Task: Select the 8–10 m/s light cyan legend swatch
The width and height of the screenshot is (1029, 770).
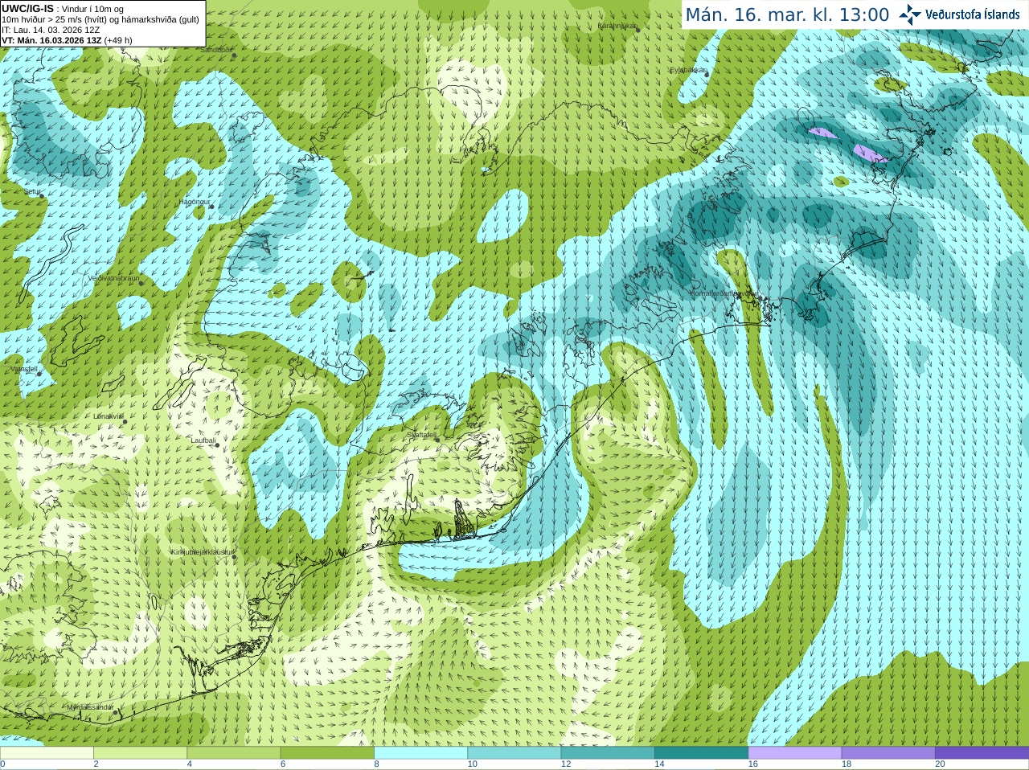Action: pyautogui.click(x=420, y=753)
